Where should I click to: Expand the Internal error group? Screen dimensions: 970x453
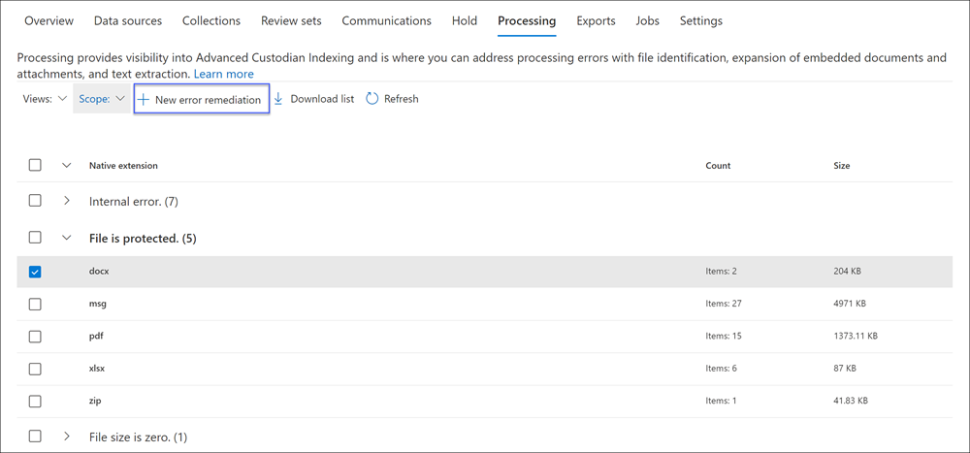(67, 201)
